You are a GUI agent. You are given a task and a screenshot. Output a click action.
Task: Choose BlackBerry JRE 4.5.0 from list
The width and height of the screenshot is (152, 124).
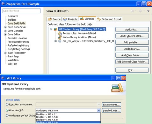pos(68,117)
